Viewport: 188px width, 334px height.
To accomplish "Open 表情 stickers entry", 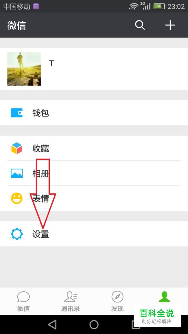I will click(x=94, y=198).
